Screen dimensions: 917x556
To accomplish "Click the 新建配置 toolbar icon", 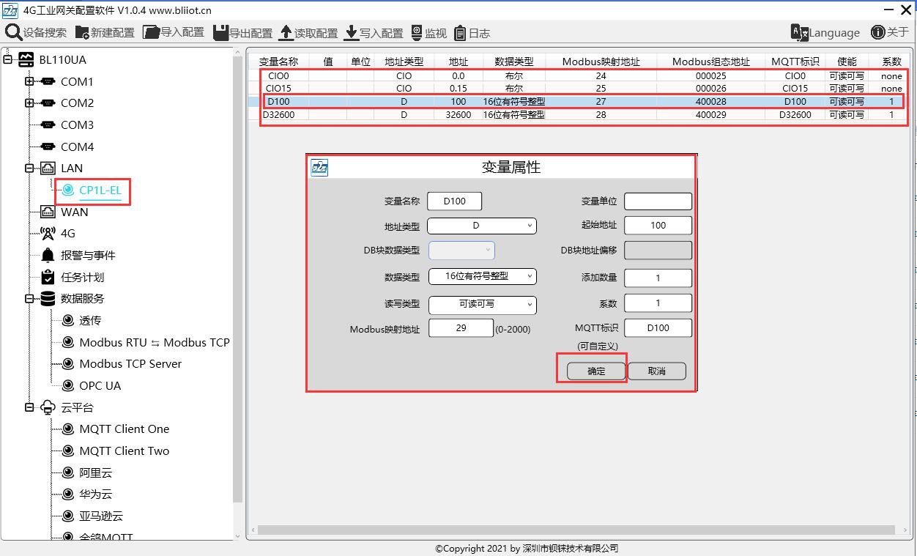I will tap(82, 33).
